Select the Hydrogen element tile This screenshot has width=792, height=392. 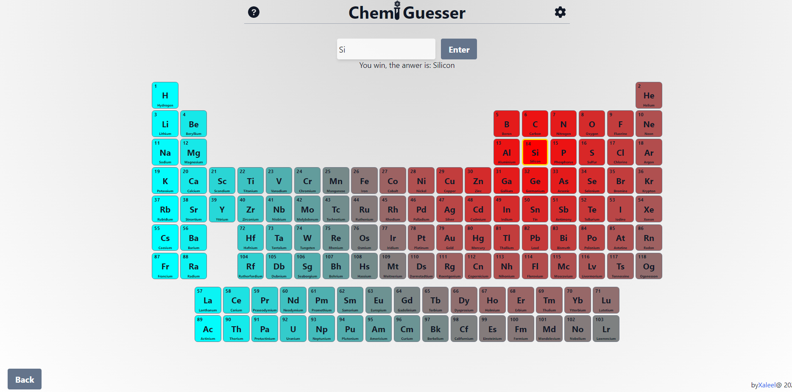click(165, 95)
